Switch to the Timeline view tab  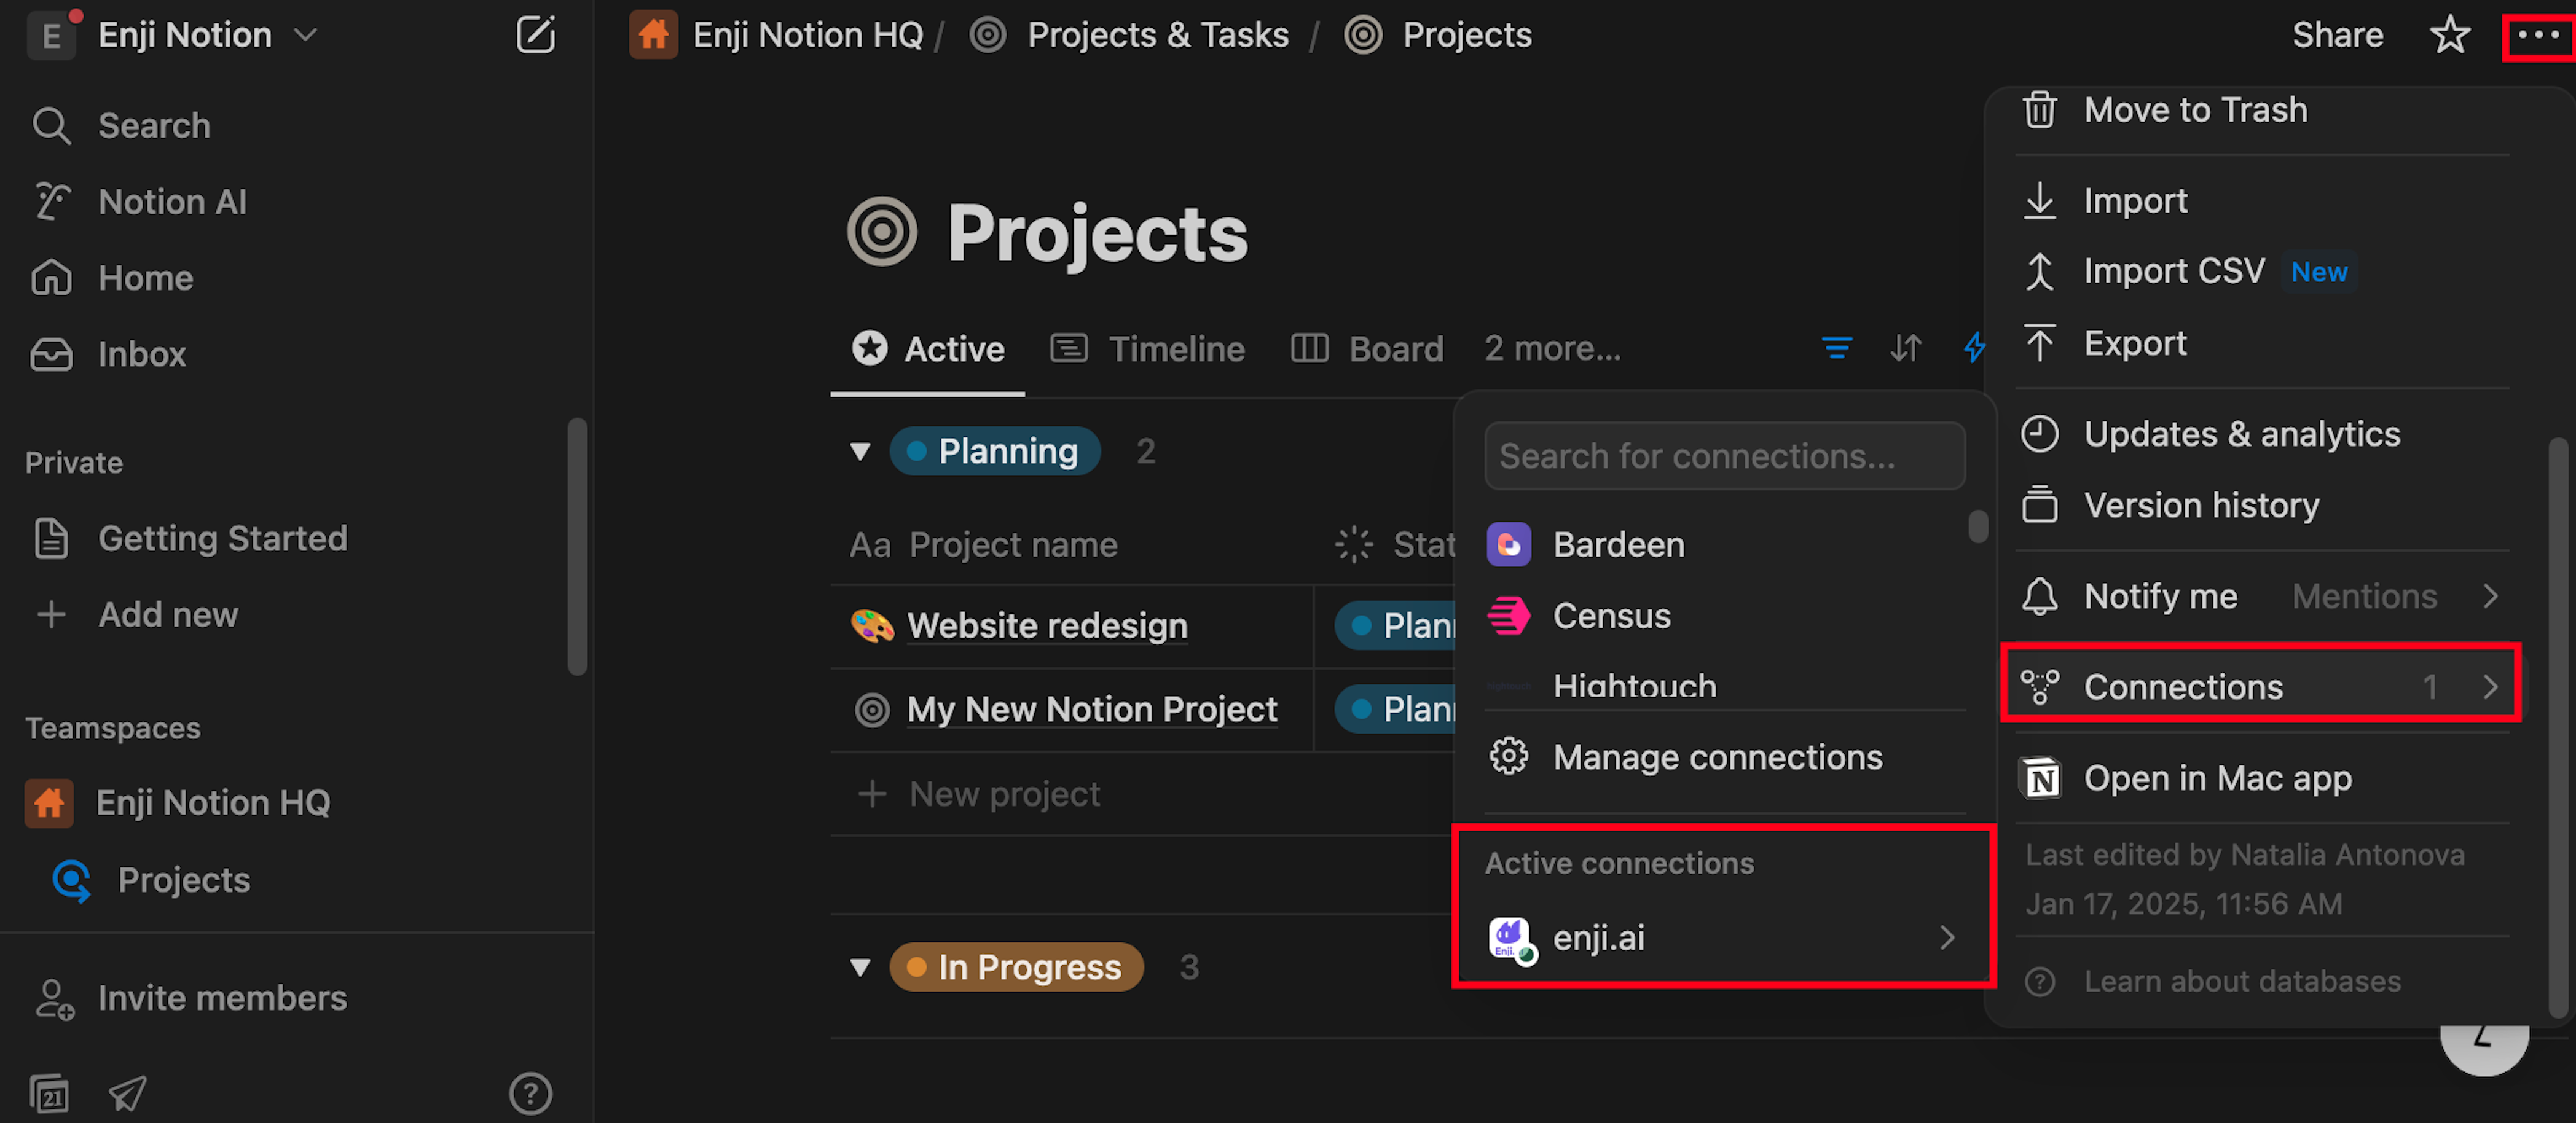(x=1147, y=349)
